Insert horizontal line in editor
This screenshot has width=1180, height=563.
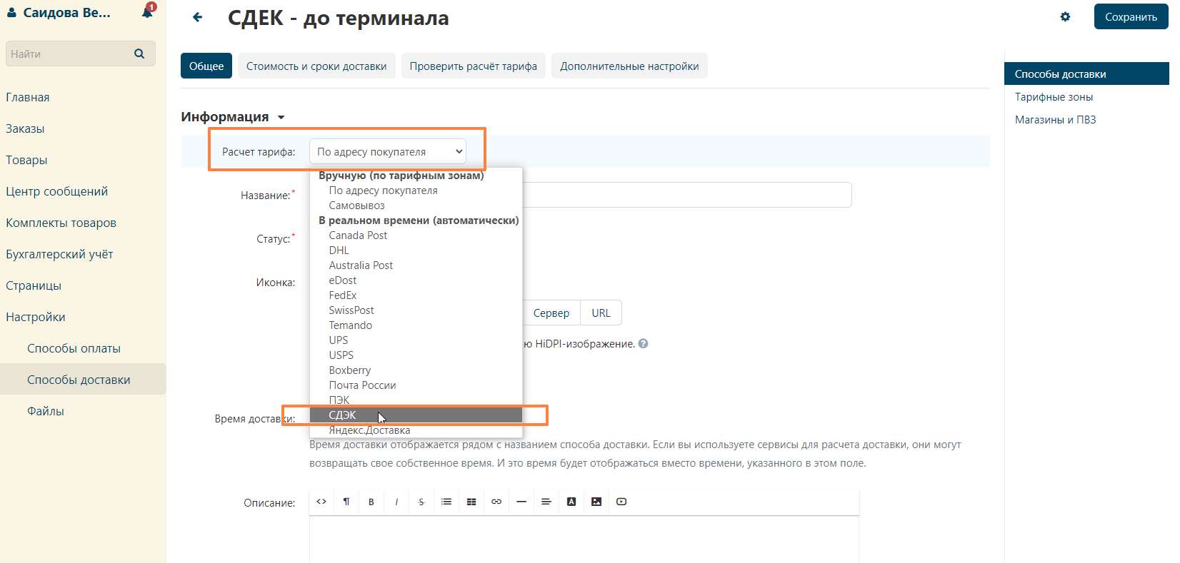tap(521, 502)
